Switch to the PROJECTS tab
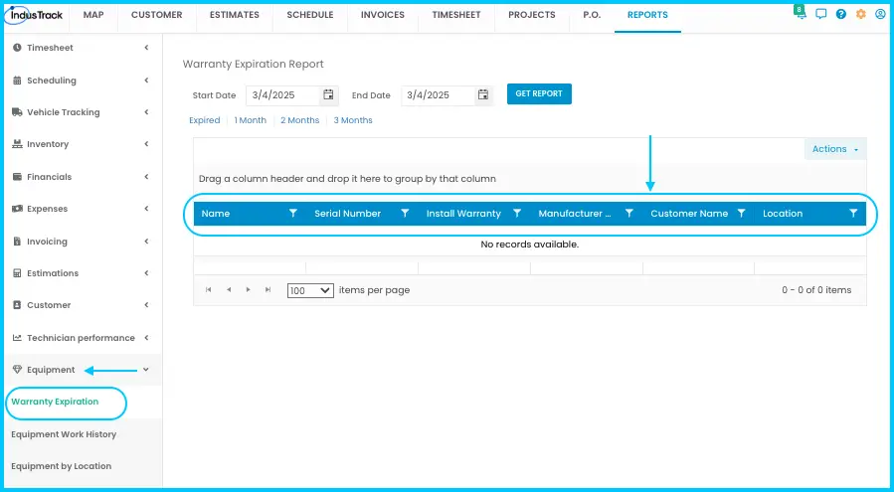894x492 pixels. click(532, 15)
